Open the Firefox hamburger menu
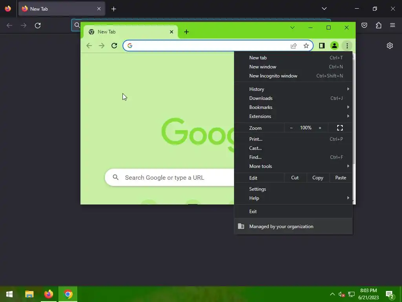The width and height of the screenshot is (402, 302). click(393, 25)
